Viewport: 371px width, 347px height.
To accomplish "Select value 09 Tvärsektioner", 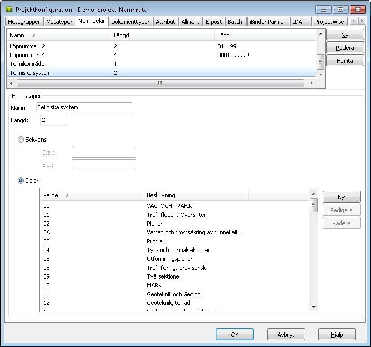I will click(175, 276).
